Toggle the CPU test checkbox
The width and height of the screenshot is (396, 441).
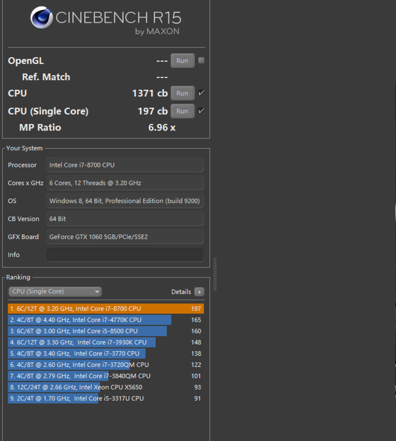(x=201, y=93)
